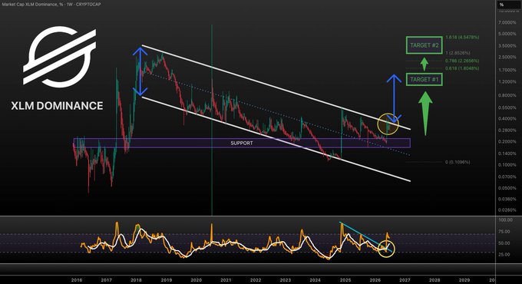Select the 0.5500% price axis label
Viewport: 522px width, 284px height.
[507, 108]
